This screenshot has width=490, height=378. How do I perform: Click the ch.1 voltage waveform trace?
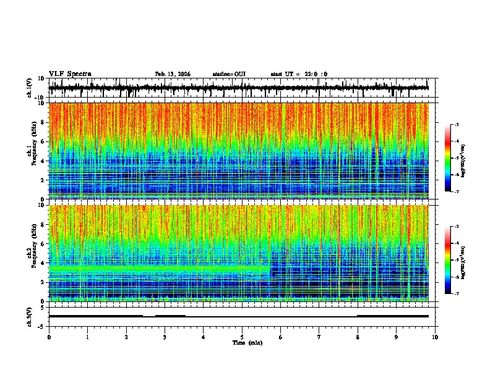pos(238,88)
